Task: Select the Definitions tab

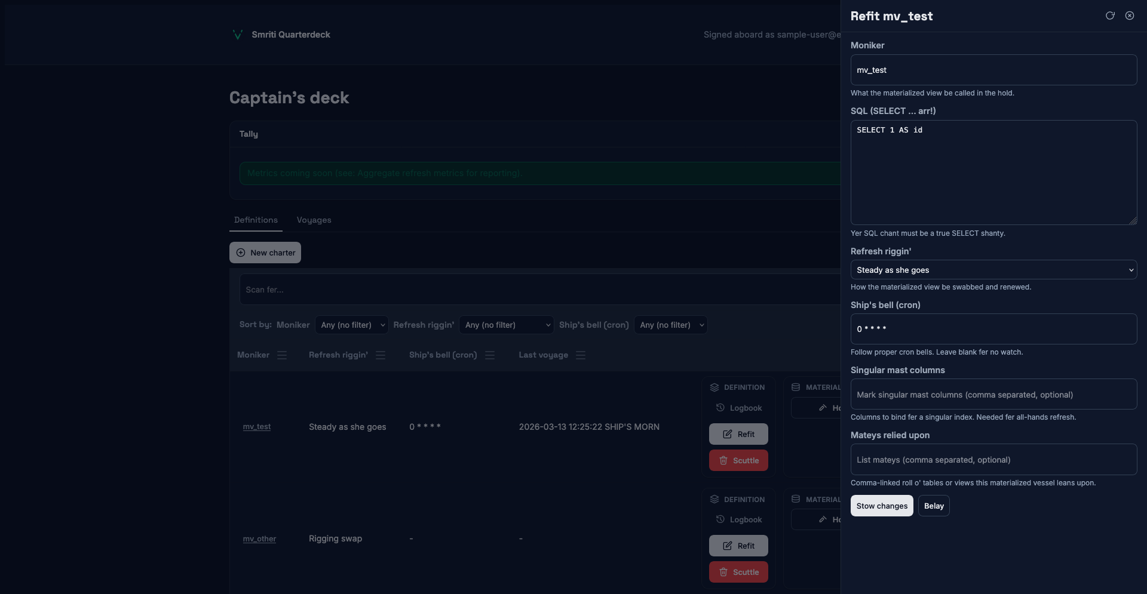Action: tap(256, 220)
